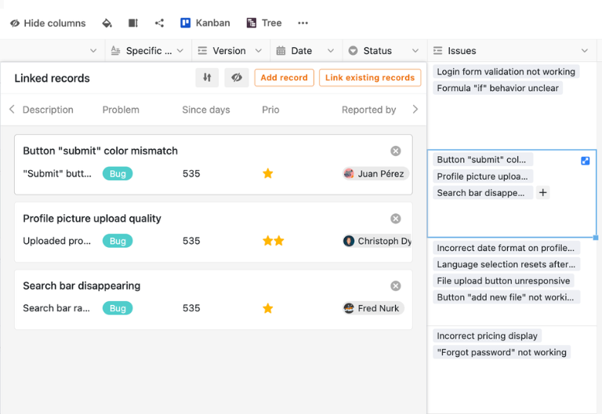Unlink Button submit color mismatch record
Screen dimensions: 602x414
pos(395,151)
